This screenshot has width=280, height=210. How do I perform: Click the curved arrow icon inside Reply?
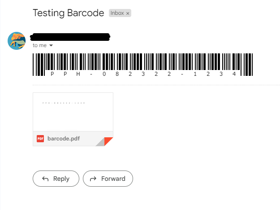[45, 179]
